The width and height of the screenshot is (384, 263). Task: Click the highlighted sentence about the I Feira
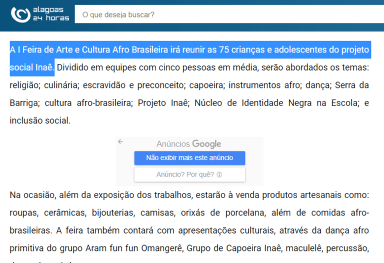pyautogui.click(x=189, y=50)
